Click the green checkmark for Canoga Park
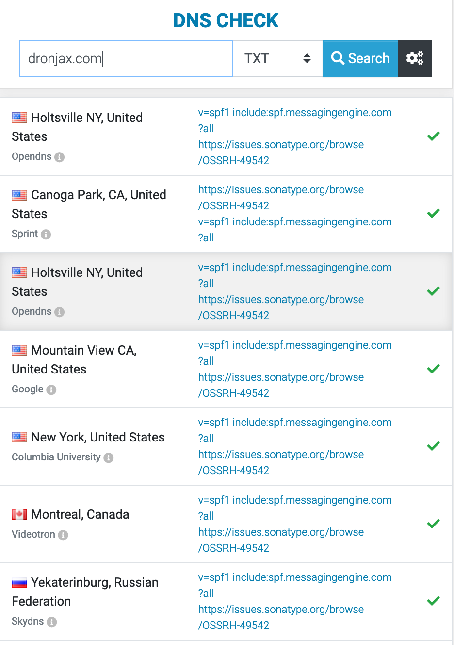This screenshot has width=454, height=645. 433,213
